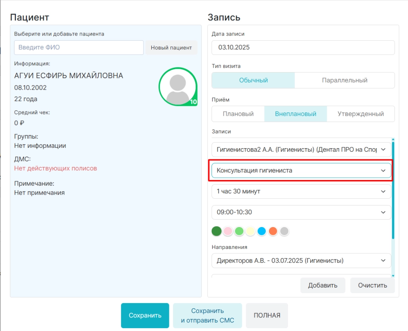Click the scroll down arrow in Записи list

(x=393, y=276)
